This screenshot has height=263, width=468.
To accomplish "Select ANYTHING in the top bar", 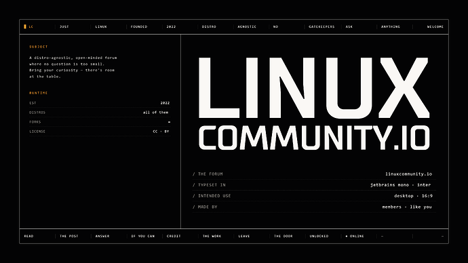I will (391, 26).
